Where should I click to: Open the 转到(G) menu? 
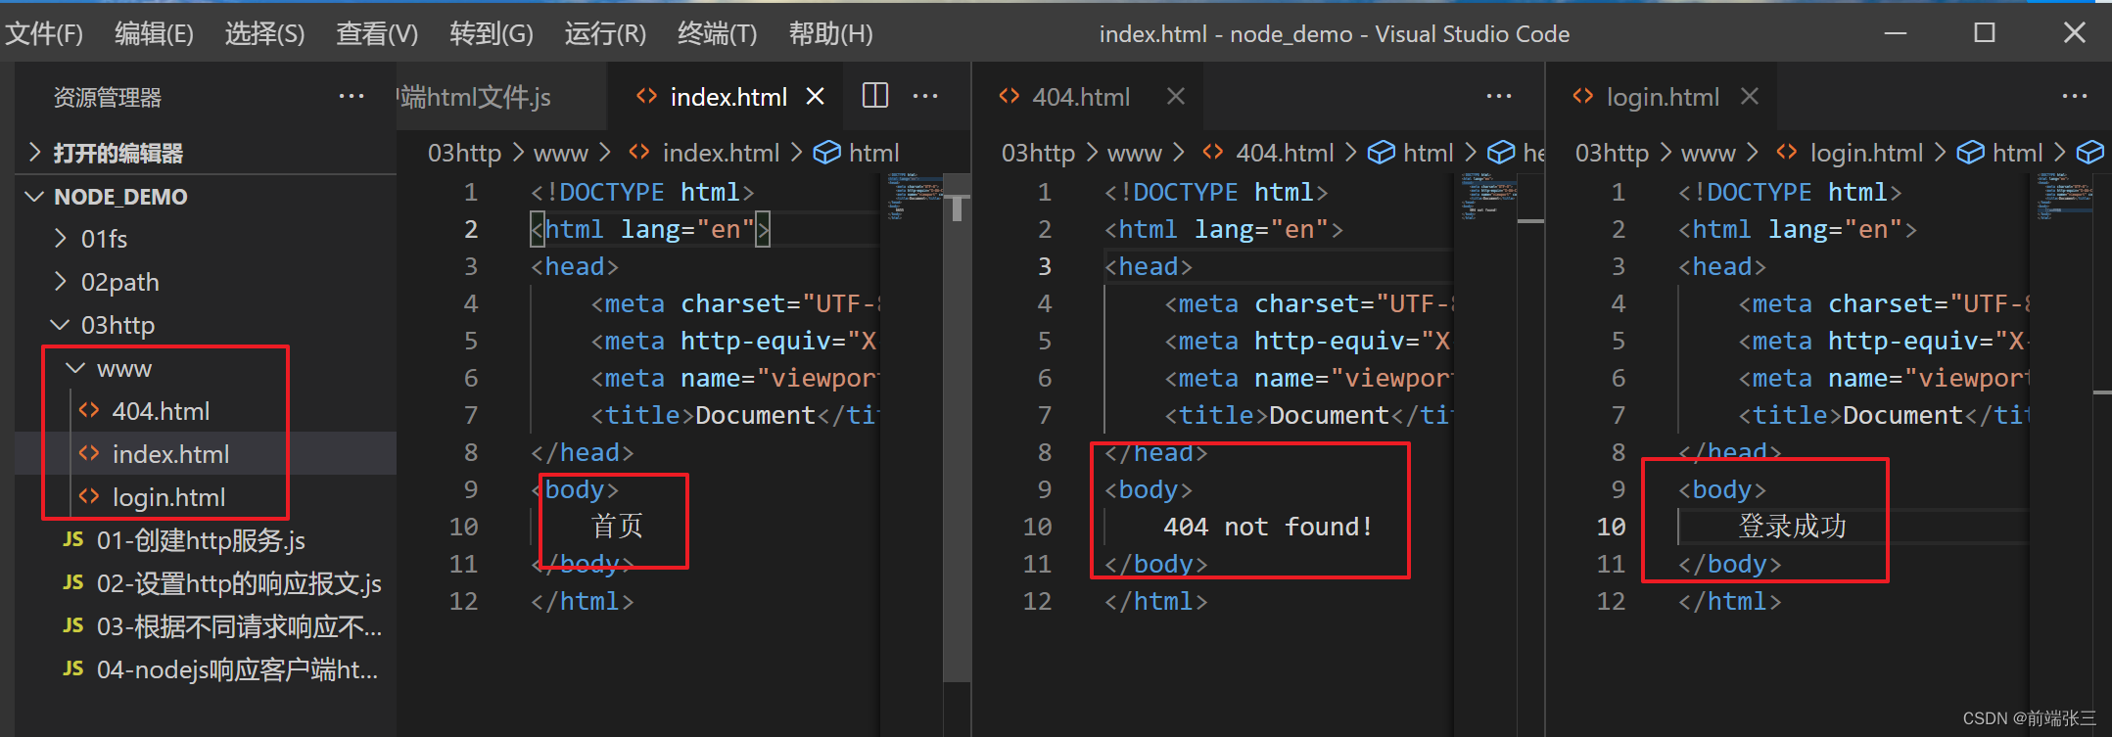coord(492,34)
